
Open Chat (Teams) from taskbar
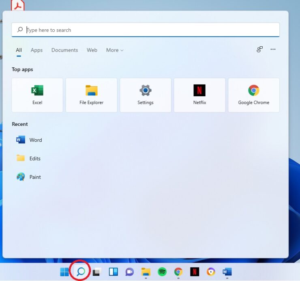(130, 272)
